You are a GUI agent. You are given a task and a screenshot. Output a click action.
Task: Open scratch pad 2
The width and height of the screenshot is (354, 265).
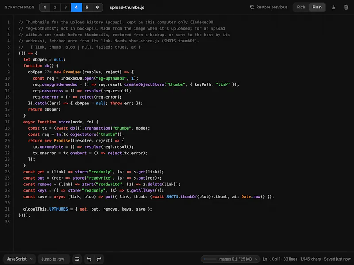(55, 7)
